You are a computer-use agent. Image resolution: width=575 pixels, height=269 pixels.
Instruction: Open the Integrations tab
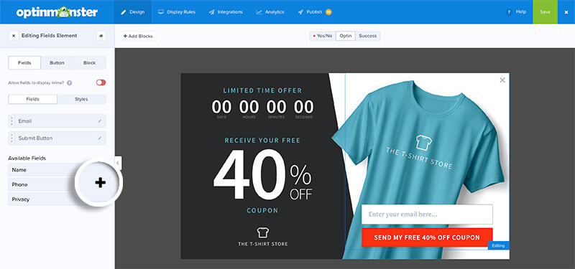point(226,12)
